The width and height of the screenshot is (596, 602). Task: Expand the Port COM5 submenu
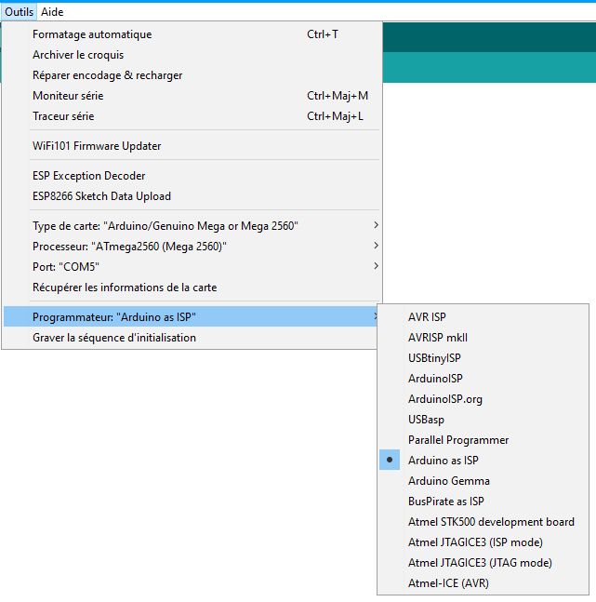coord(192,266)
